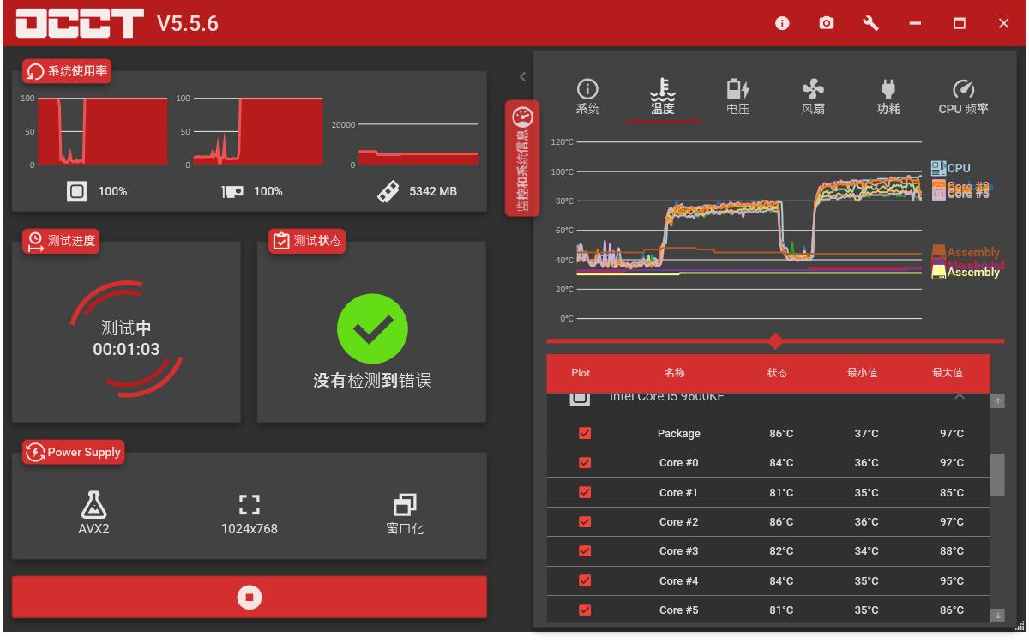Click the AVX2 flask icon
The height and width of the screenshot is (643, 1029).
point(93,504)
